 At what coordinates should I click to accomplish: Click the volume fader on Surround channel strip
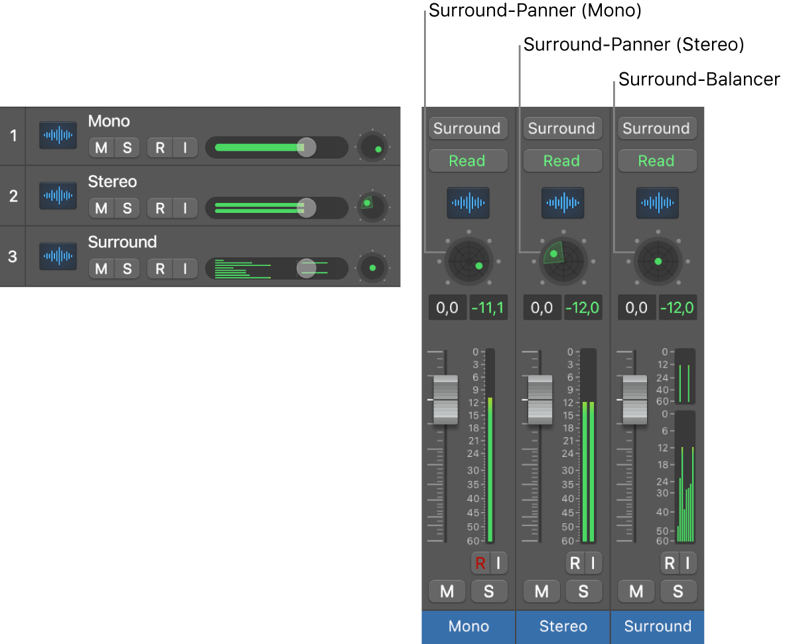click(634, 399)
